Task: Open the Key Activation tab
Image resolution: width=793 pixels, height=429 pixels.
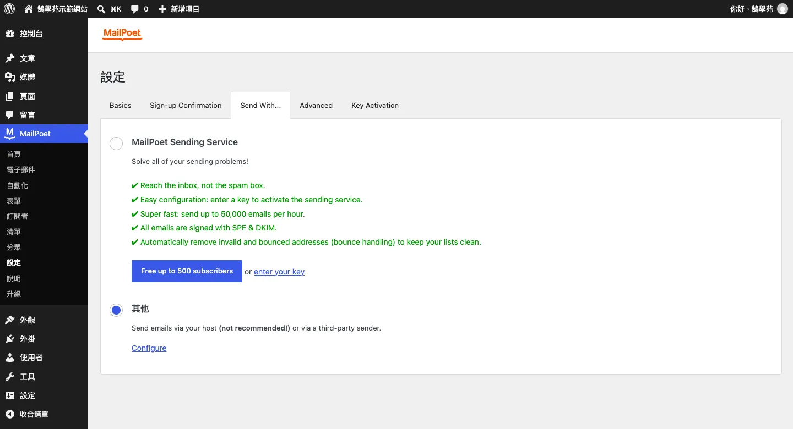Action: coord(375,105)
